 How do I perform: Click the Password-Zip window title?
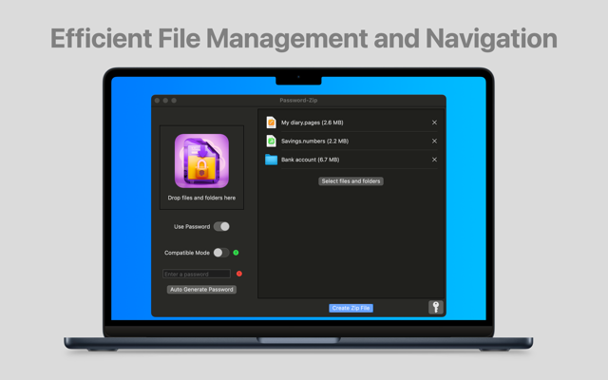298,101
